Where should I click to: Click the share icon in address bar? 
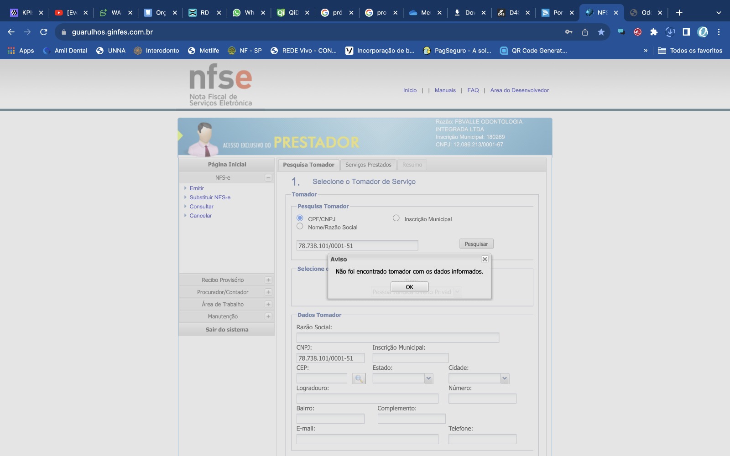[585, 32]
